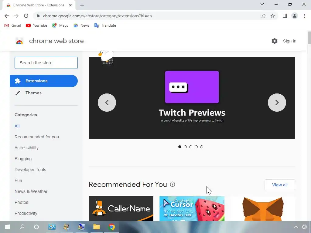Focus the Search the store field
This screenshot has width=311, height=233.
46,63
